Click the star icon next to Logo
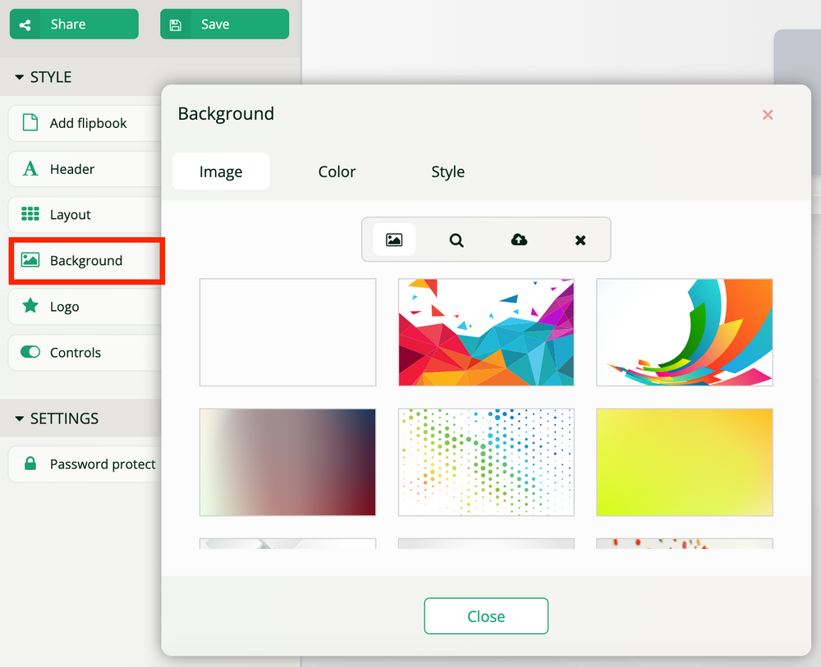Viewport: 821px width, 667px height. pos(31,306)
